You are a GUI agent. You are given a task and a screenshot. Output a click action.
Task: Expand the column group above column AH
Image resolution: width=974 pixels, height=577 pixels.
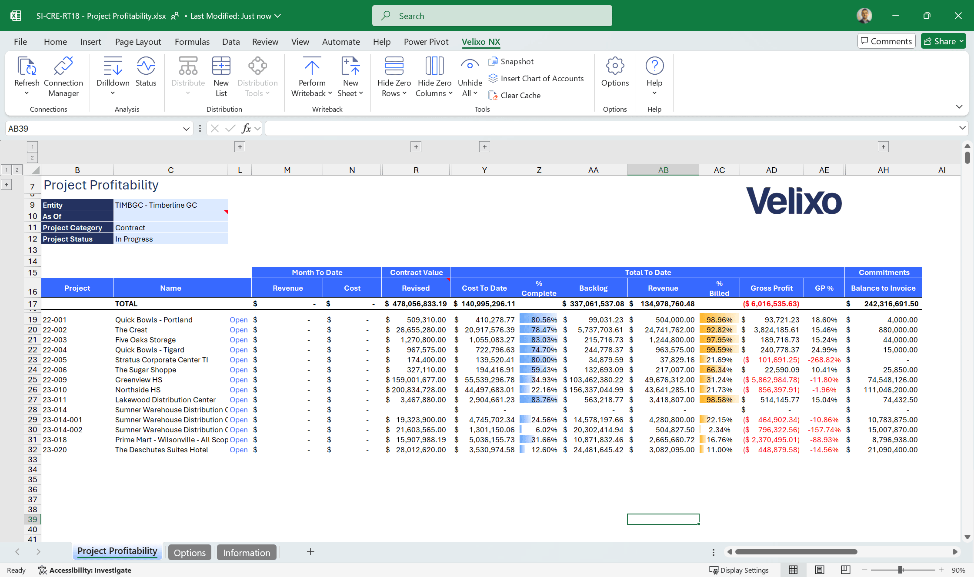point(884,147)
